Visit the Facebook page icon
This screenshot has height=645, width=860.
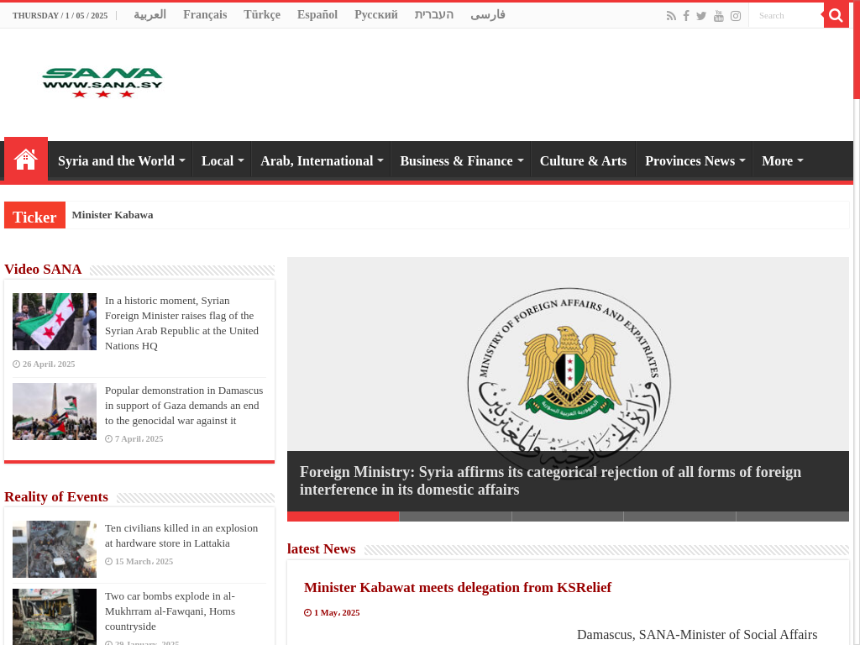pyautogui.click(x=686, y=16)
